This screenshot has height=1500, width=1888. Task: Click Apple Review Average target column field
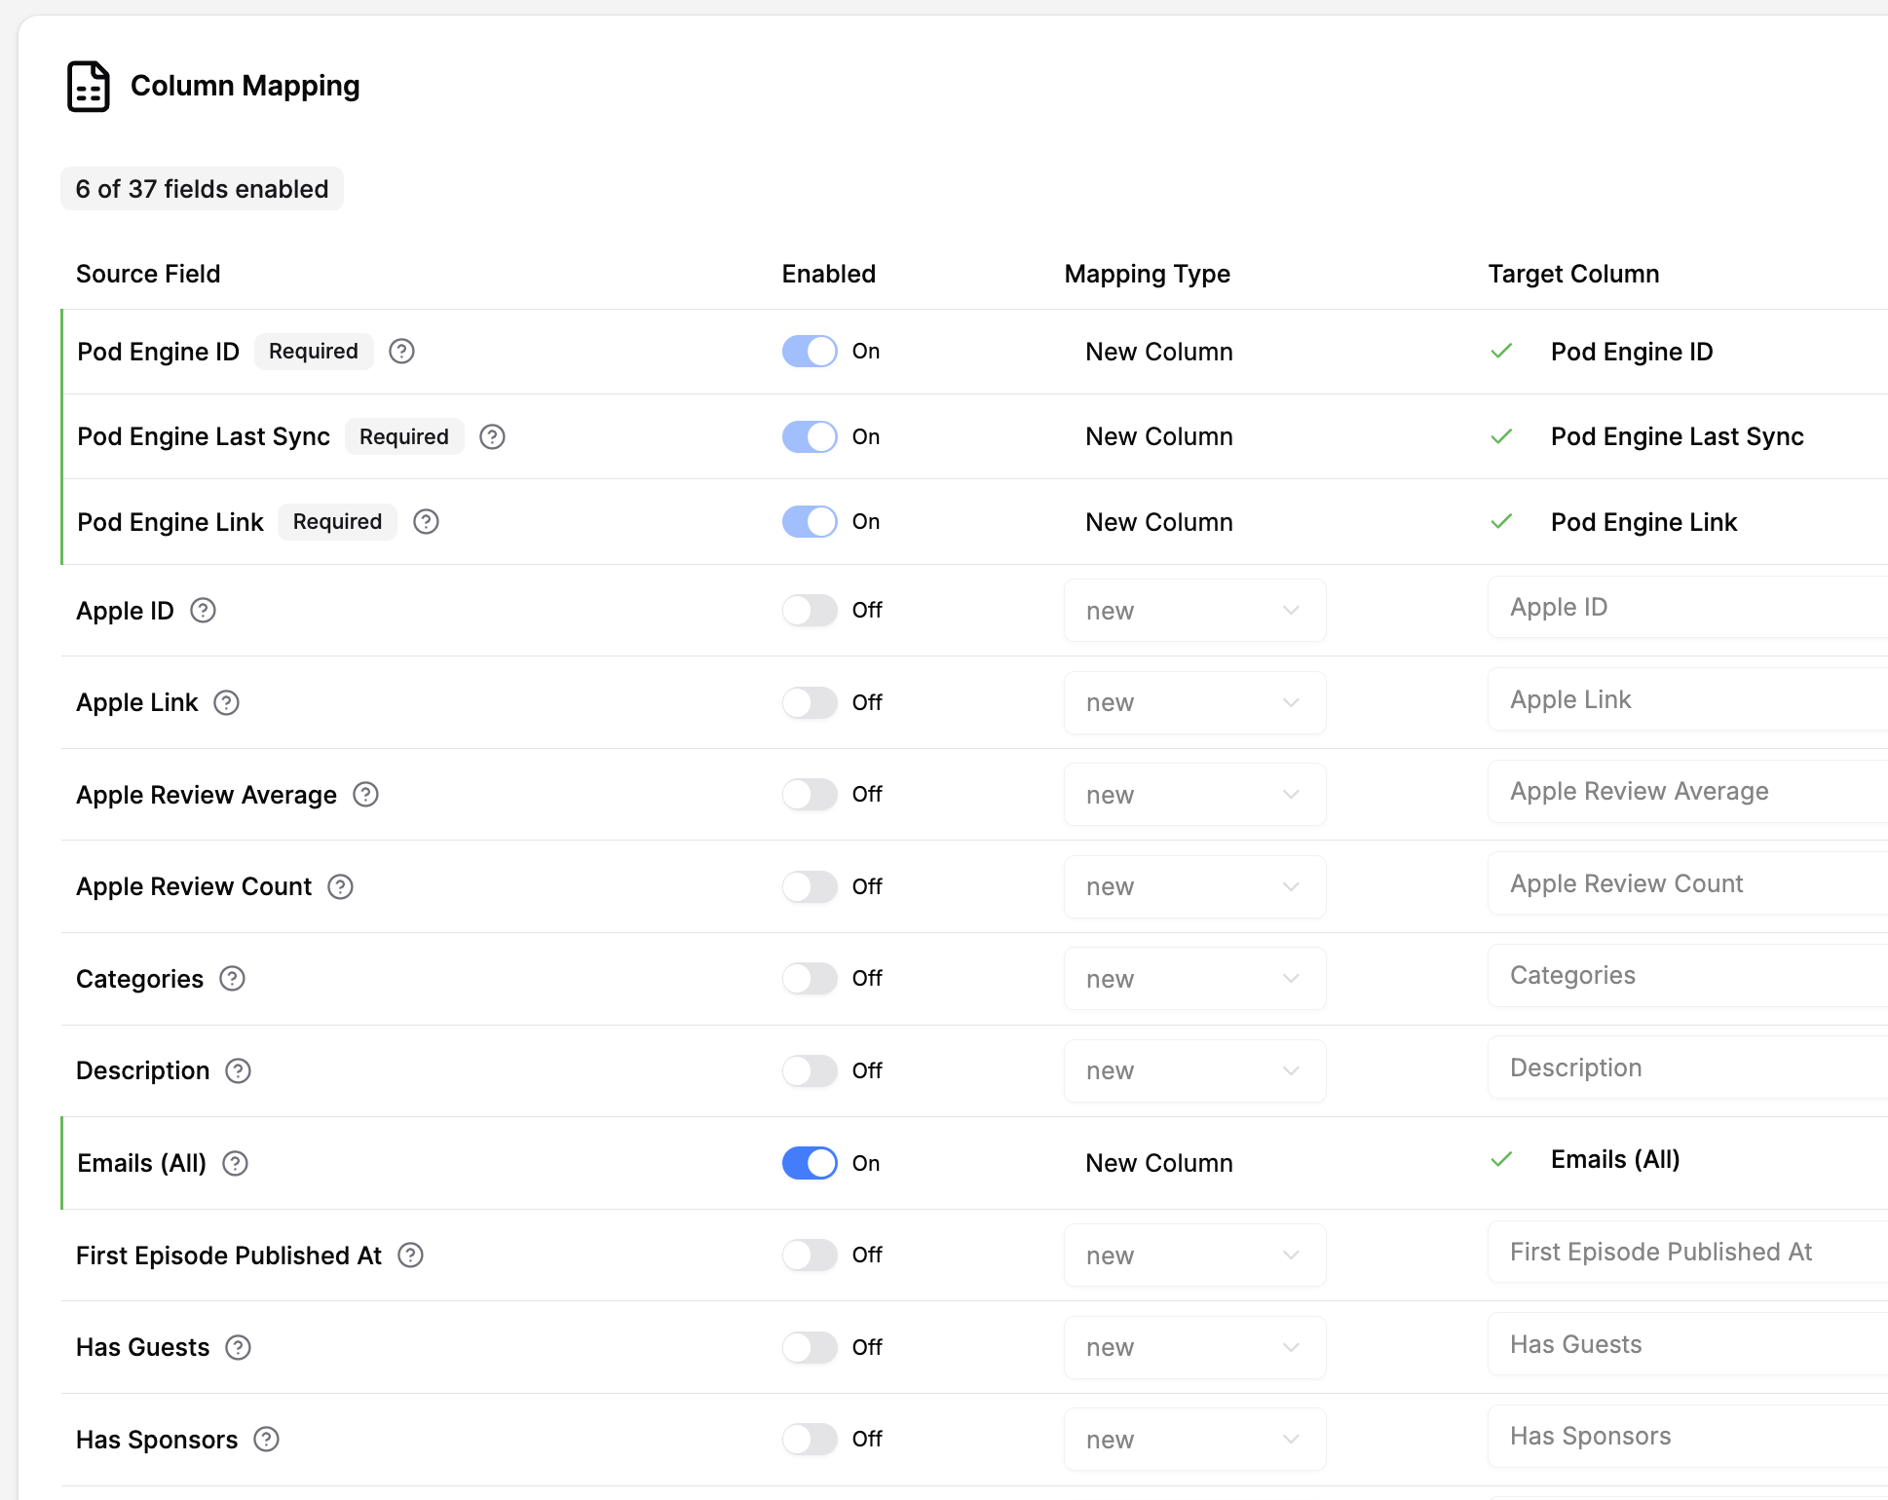pyautogui.click(x=1687, y=791)
